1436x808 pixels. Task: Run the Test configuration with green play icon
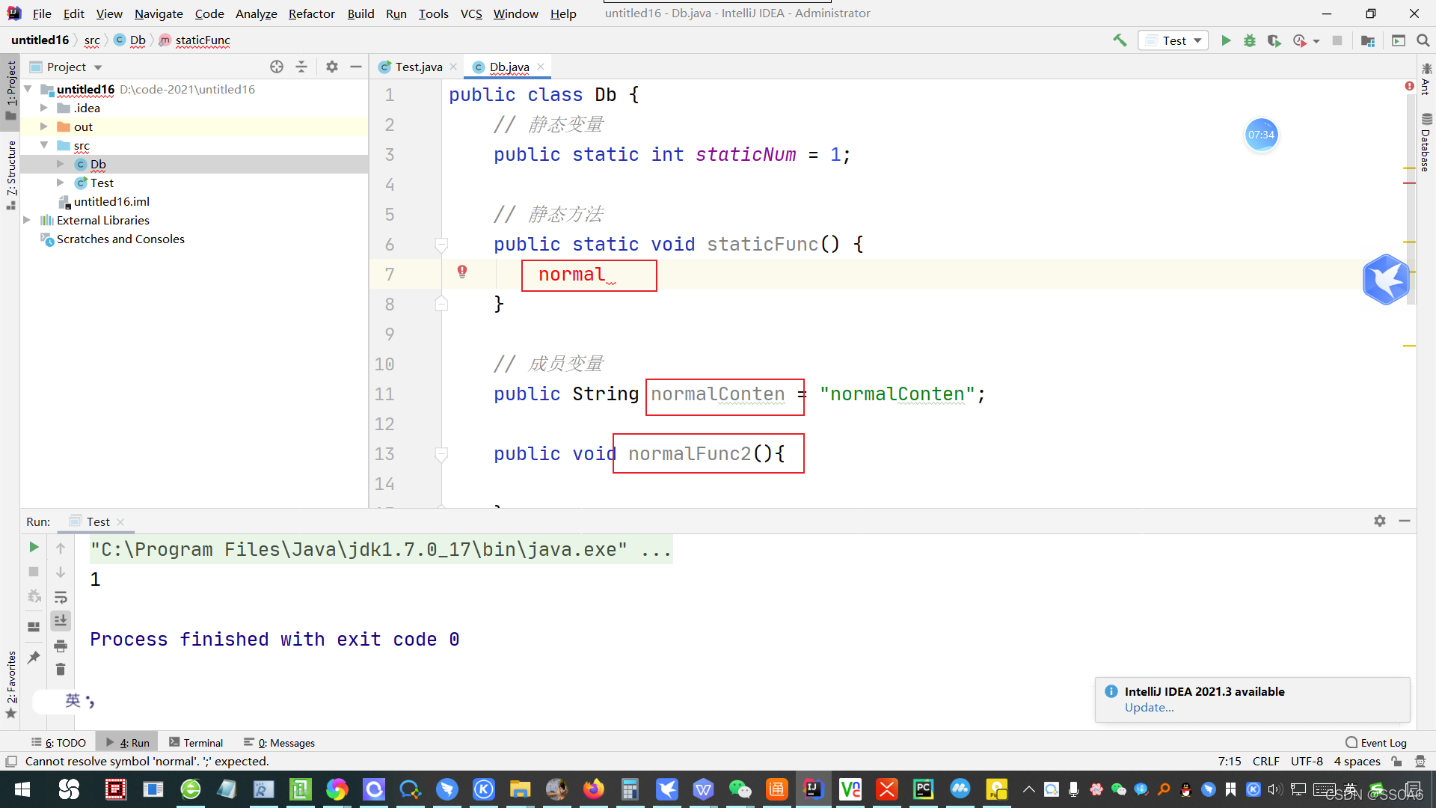[1226, 40]
